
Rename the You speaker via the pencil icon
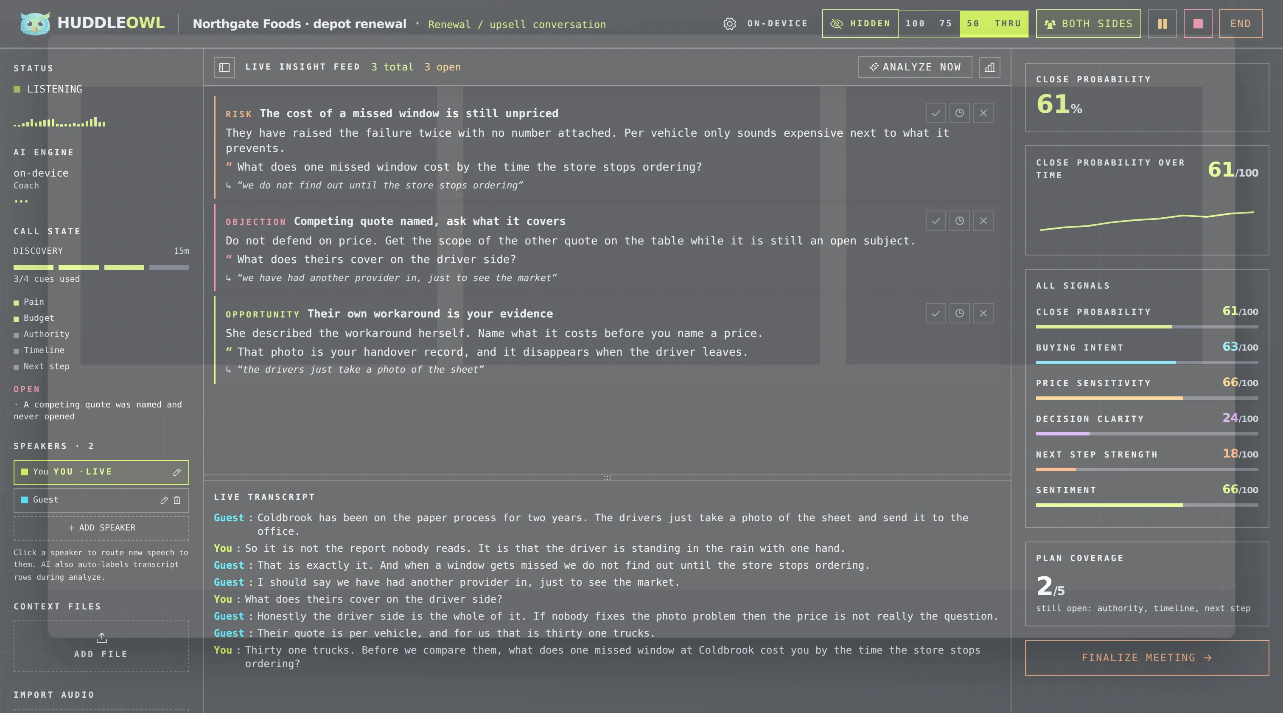177,472
